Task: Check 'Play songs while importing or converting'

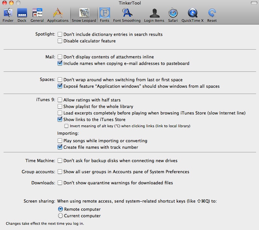Action: click(x=60, y=141)
